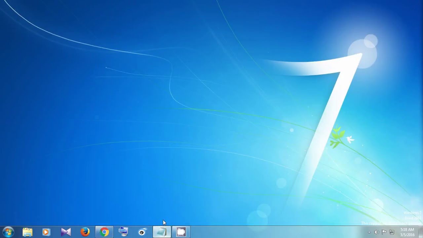Show hidden system tray icons
Viewport: 423px width, 238px height.
coord(369,232)
